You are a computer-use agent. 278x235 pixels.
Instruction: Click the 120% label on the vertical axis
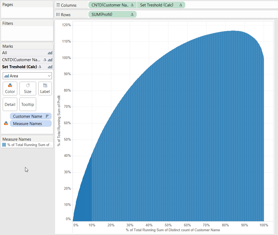[x=66, y=25]
